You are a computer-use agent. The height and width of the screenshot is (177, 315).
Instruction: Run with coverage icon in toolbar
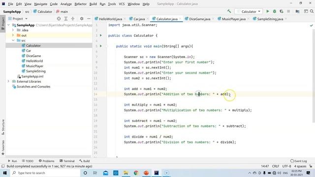pos(282,11)
